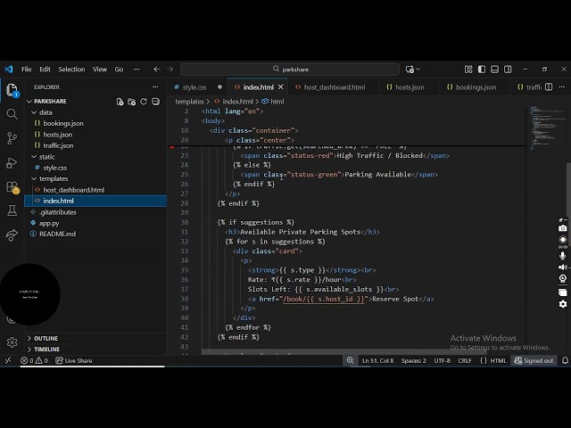The height and width of the screenshot is (428, 571).
Task: Open the notifications bell in status bar
Action: [x=565, y=360]
